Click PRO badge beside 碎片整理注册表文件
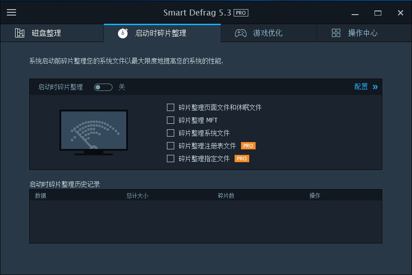412x275 pixels. point(248,146)
